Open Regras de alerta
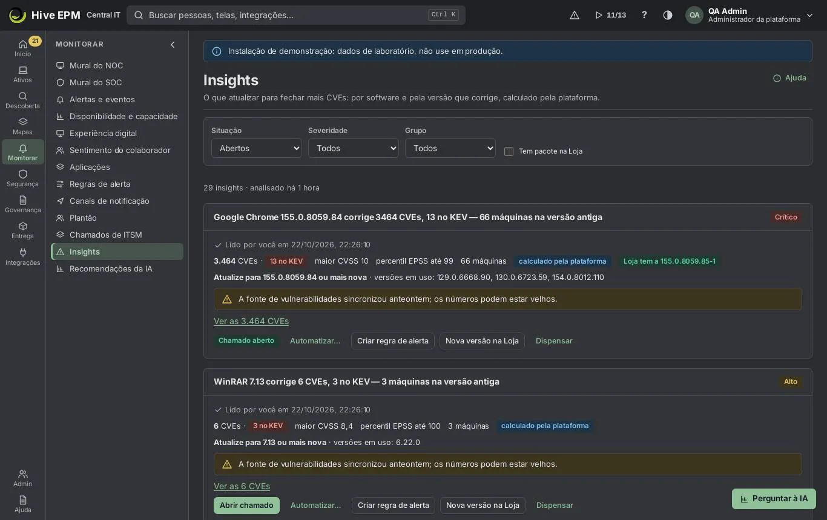The height and width of the screenshot is (520, 827). [117, 184]
